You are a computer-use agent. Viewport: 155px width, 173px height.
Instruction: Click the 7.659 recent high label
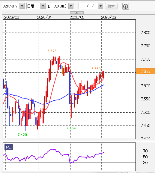[x=96, y=69]
